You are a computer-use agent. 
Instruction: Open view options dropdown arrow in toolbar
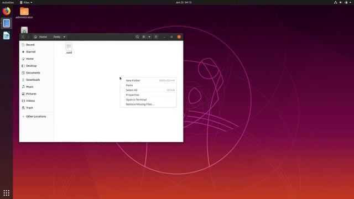149,37
